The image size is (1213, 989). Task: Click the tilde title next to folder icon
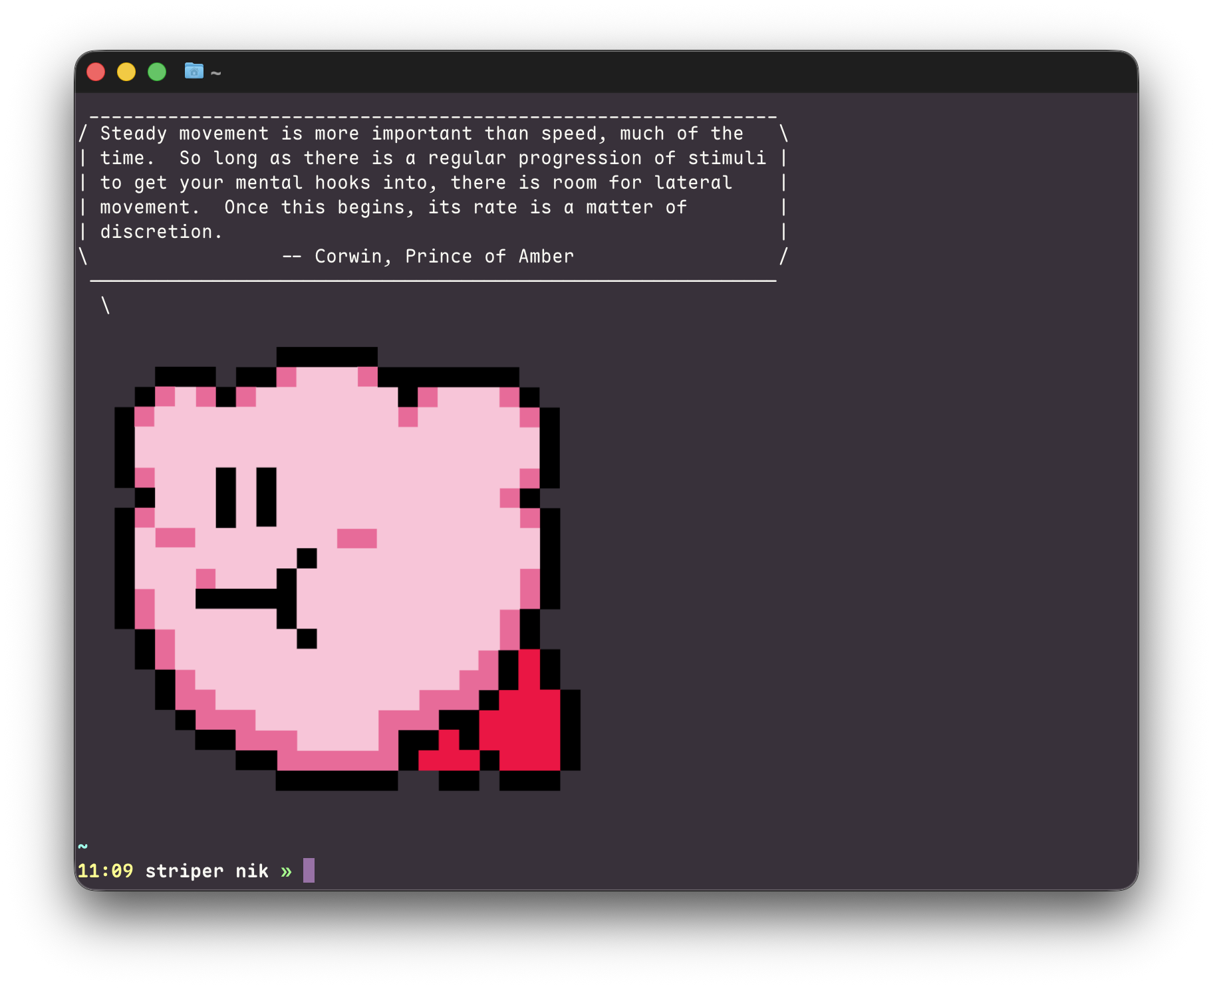(x=215, y=73)
